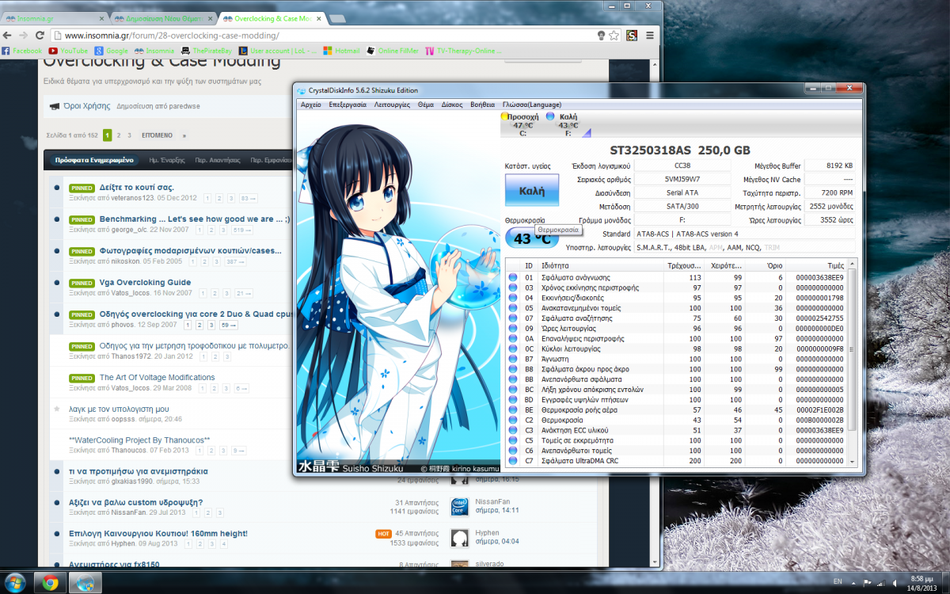Open the ThePirateBay bookmark

(x=206, y=51)
